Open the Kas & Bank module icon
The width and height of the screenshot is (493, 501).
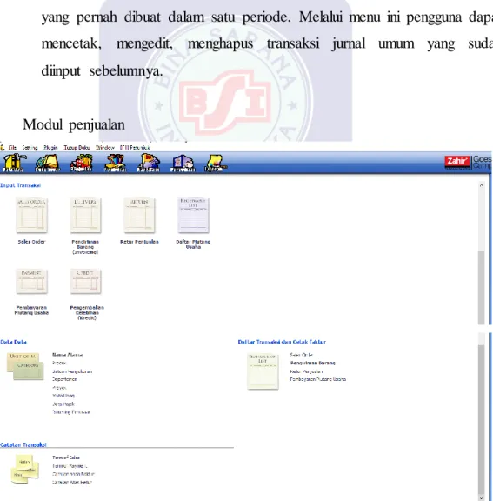(149, 163)
